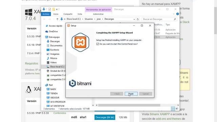Select Red in the navigation pane

[51, 85]
